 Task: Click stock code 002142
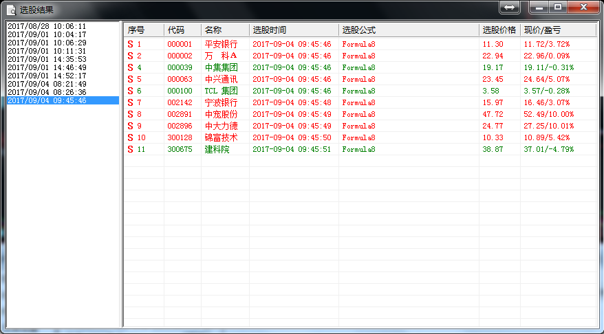(180, 102)
